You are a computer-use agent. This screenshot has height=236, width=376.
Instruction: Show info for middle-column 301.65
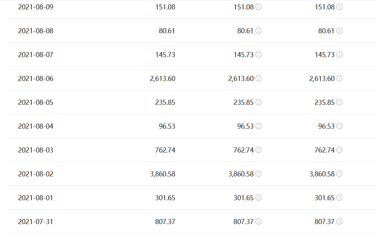(258, 198)
